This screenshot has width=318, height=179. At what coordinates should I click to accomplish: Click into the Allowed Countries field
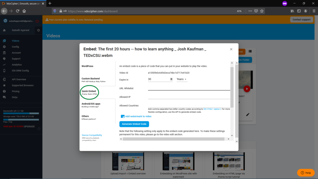click(x=189, y=105)
